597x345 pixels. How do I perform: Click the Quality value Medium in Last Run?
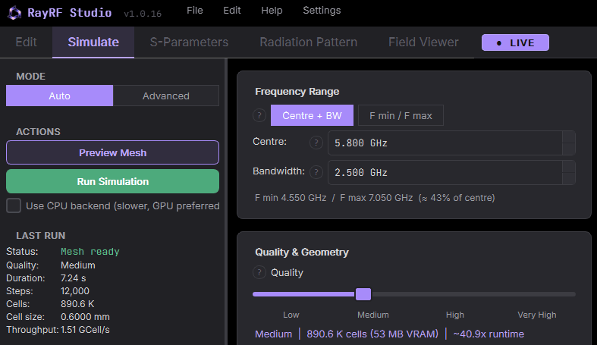point(78,265)
